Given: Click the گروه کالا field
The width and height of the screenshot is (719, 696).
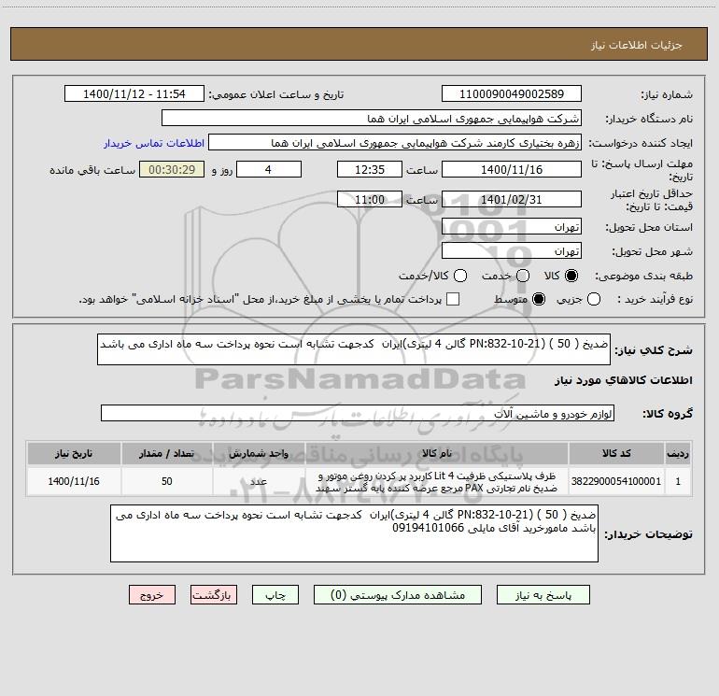Looking at the screenshot, I should click(x=358, y=413).
